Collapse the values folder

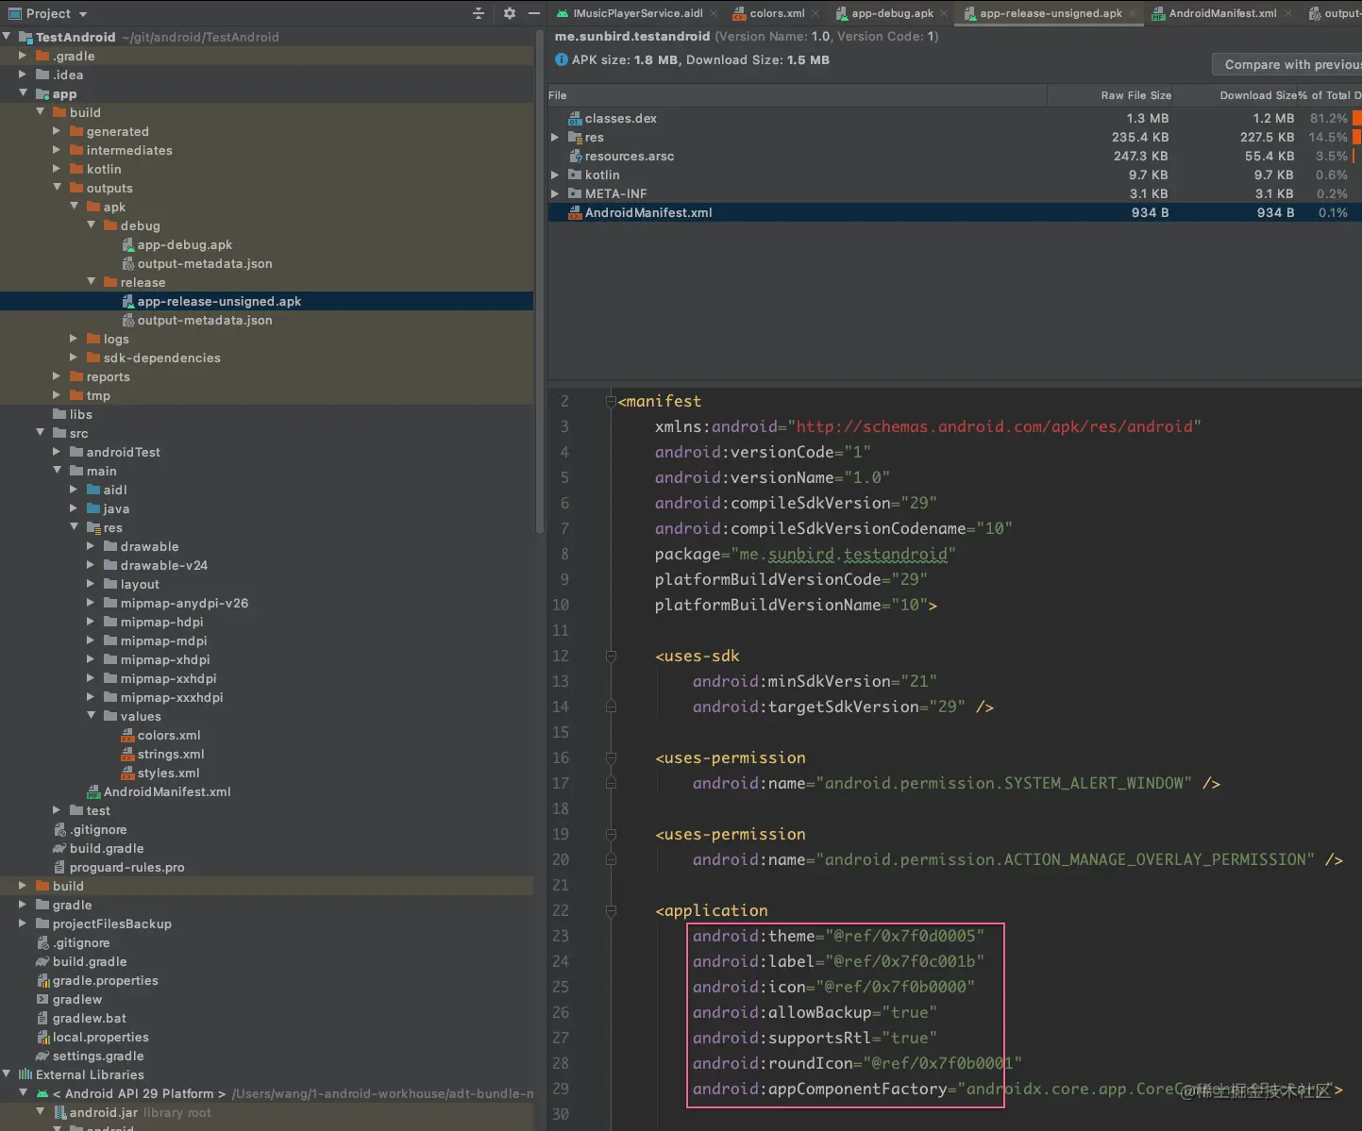[x=91, y=716]
